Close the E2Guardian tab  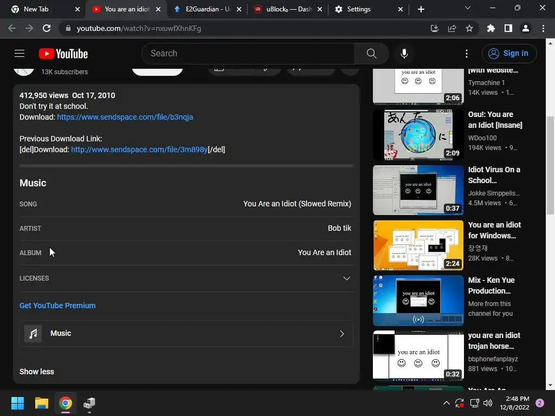(239, 9)
